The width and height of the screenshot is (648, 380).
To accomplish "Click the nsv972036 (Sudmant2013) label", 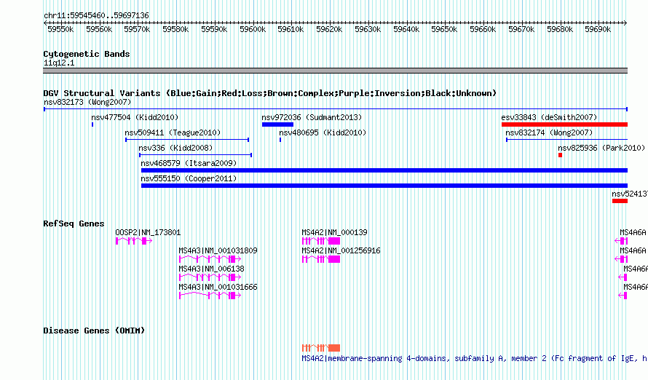I will 312,117.
